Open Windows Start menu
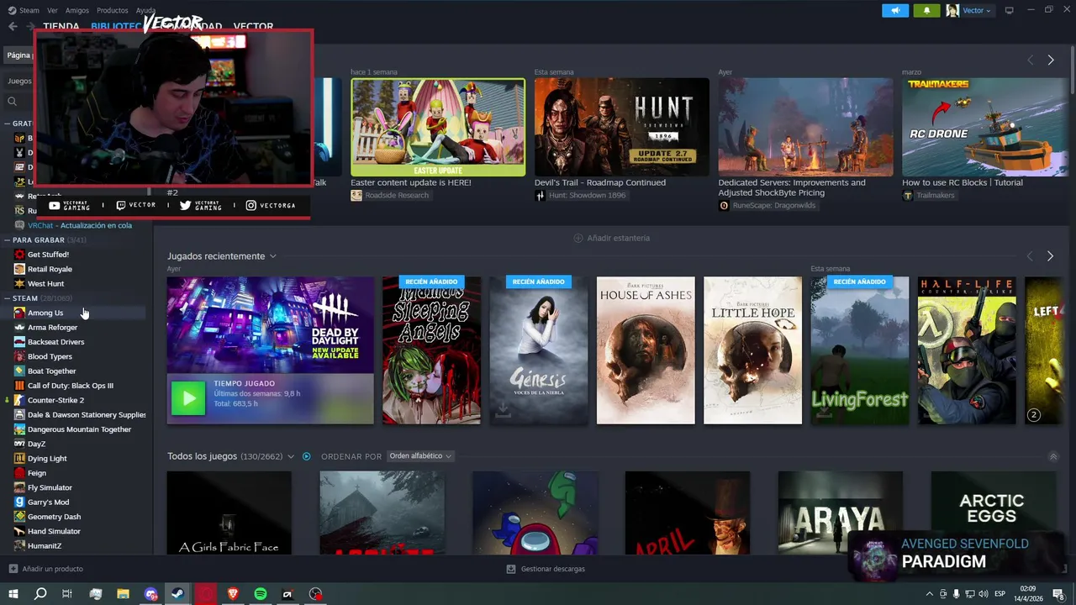 (13, 594)
